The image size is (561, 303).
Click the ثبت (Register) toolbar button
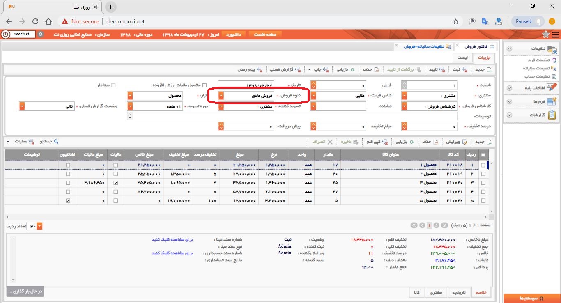[x=460, y=69]
